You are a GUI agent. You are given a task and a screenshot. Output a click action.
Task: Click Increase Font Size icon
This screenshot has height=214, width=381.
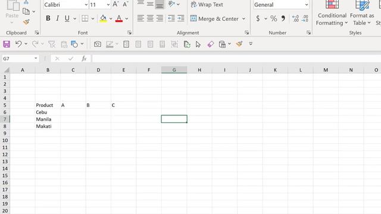point(115,4)
